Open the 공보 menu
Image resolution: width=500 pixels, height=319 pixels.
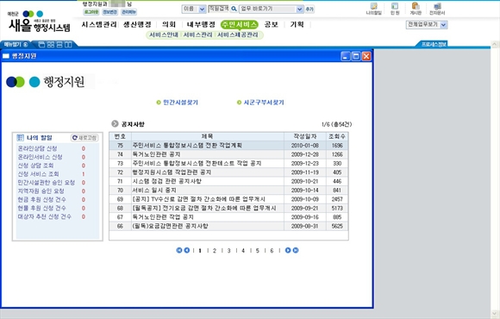pyautogui.click(x=271, y=24)
